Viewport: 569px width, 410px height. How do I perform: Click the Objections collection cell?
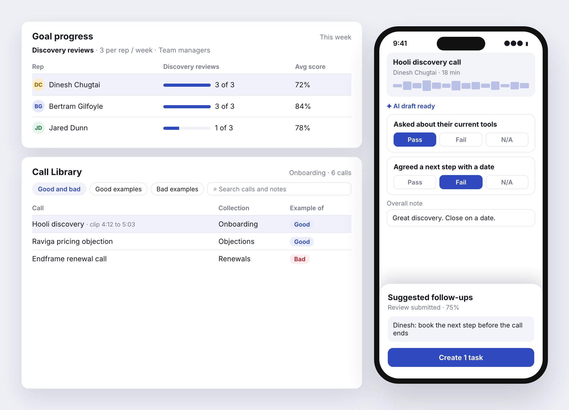click(x=236, y=241)
